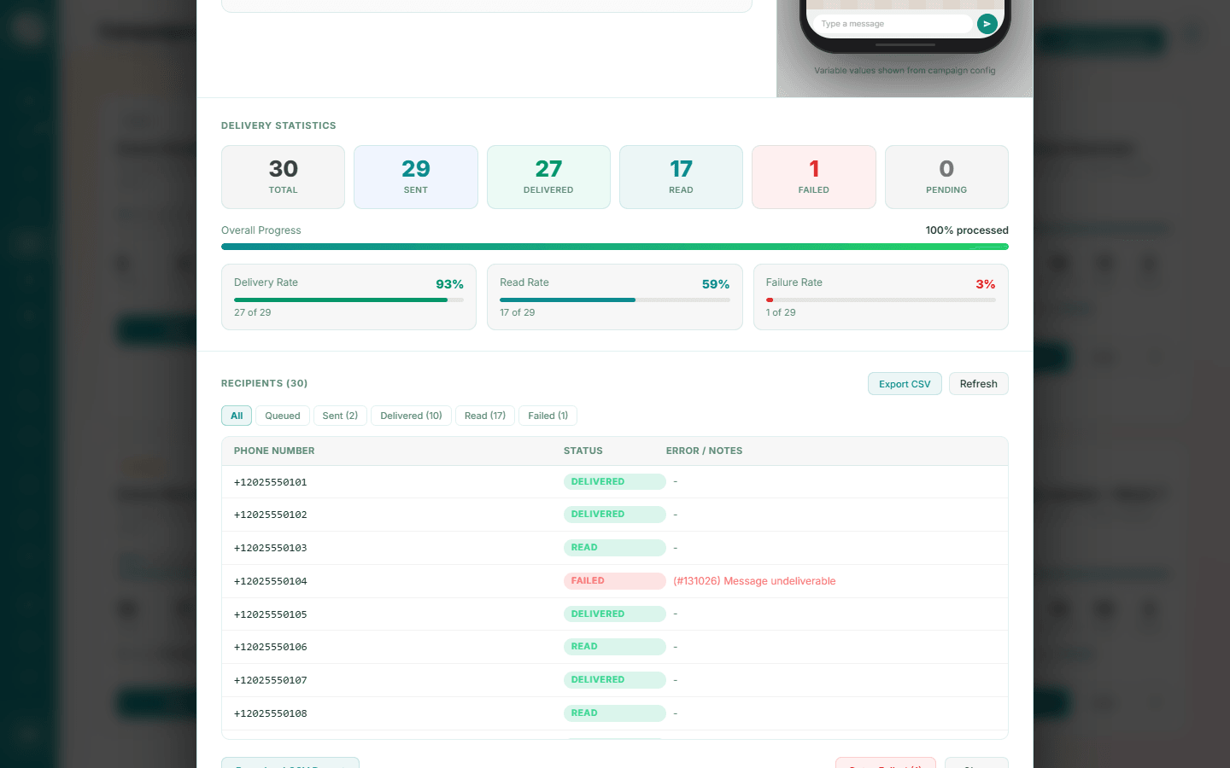The height and width of the screenshot is (768, 1230).
Task: Select the 27 Delivered stat card
Action: (548, 177)
